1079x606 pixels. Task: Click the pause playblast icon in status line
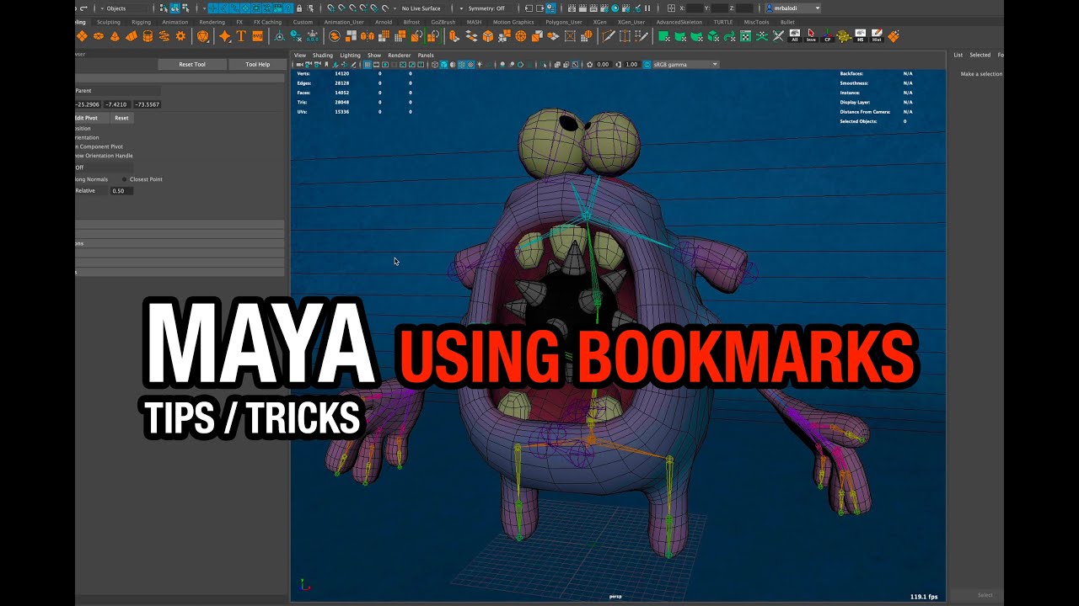click(647, 8)
